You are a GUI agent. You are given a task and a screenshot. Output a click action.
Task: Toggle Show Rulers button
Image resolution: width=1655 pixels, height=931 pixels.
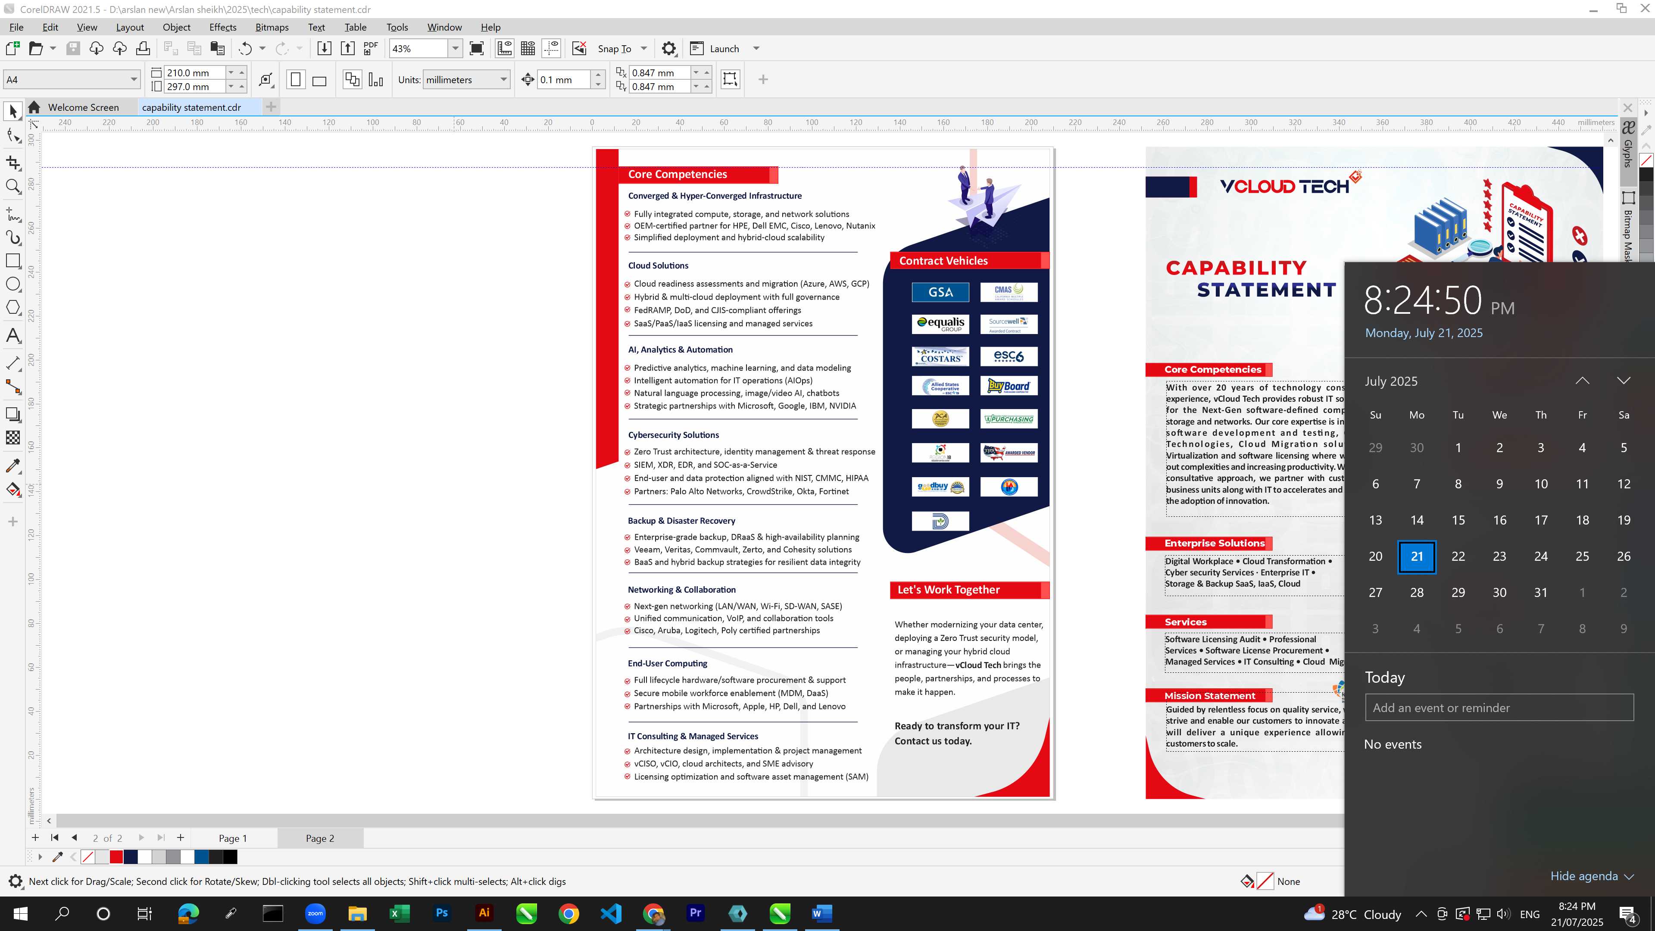[x=504, y=48]
